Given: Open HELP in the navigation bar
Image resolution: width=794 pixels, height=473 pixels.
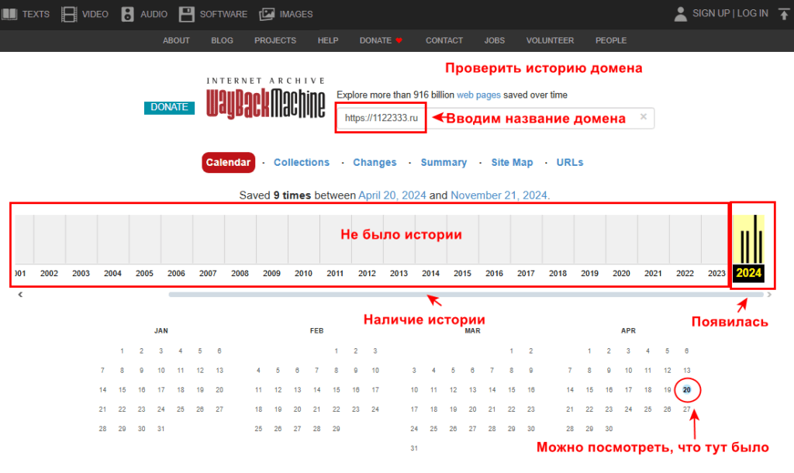Looking at the screenshot, I should coord(328,40).
